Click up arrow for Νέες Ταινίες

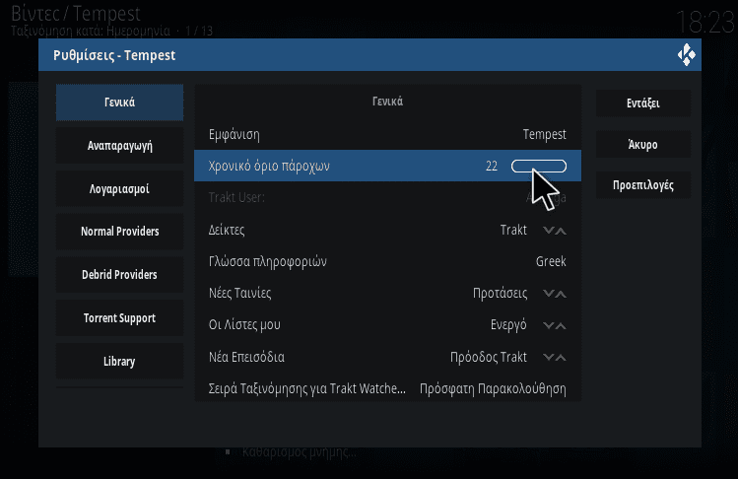(561, 294)
